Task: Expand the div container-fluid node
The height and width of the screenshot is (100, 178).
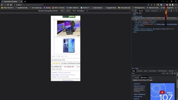Action: 134,21
